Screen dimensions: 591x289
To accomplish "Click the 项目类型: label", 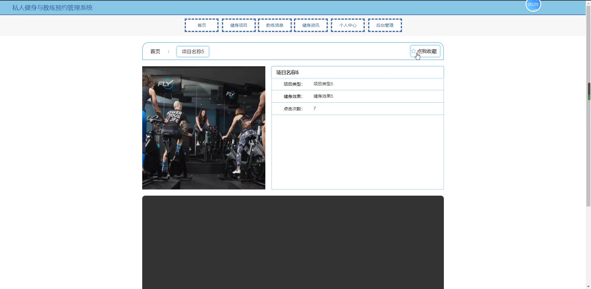I will tap(293, 84).
